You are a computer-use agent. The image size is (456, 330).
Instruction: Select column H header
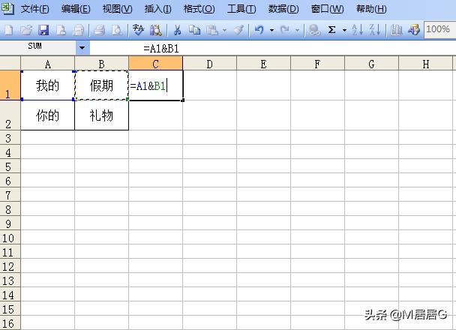point(426,64)
